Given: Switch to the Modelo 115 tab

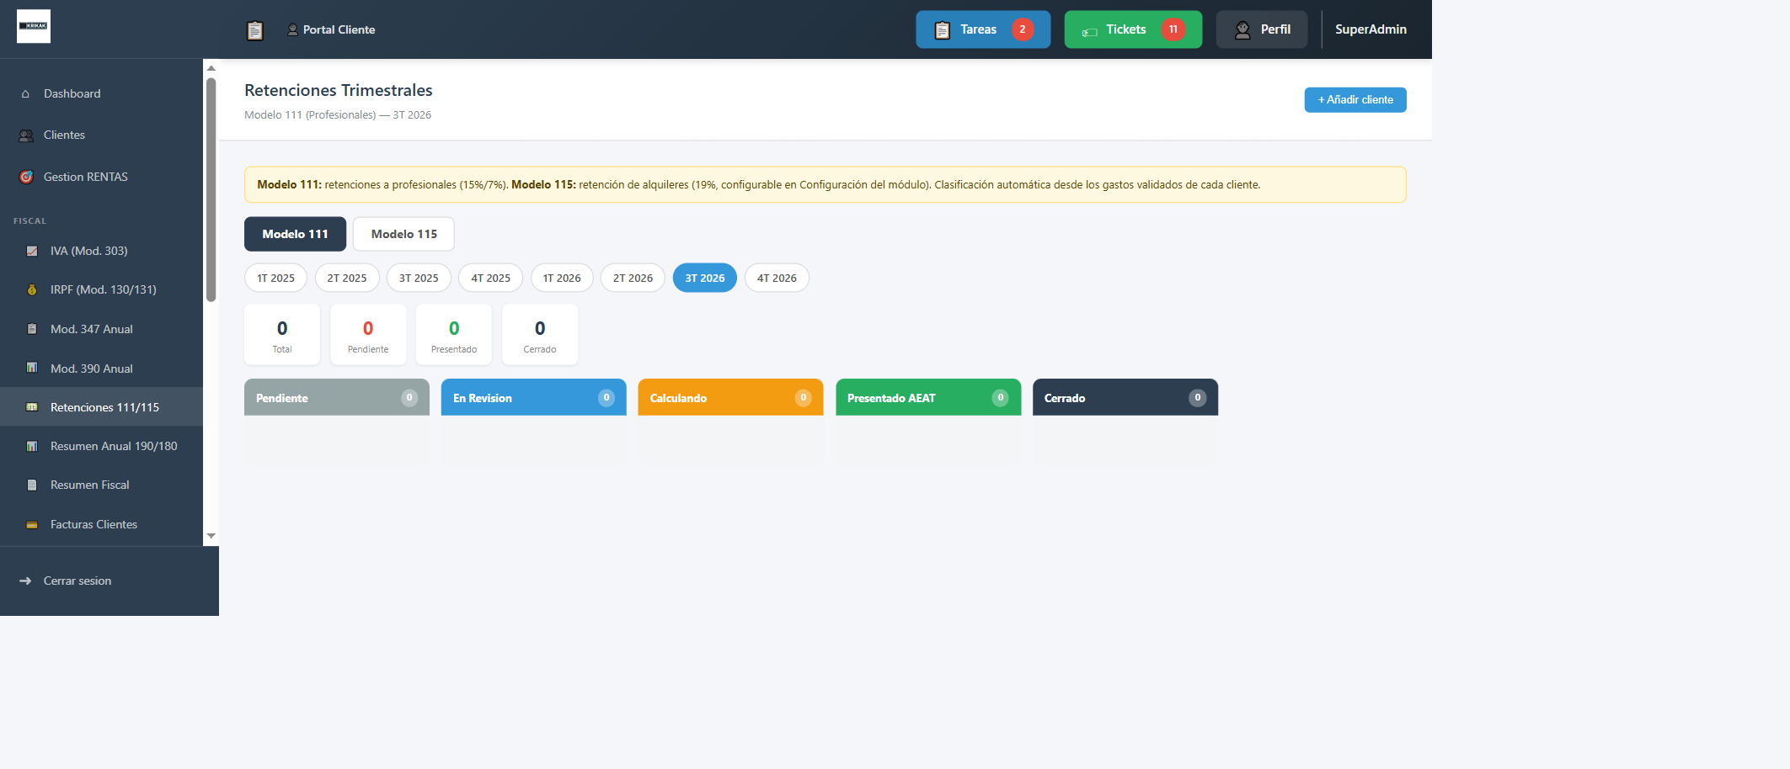Looking at the screenshot, I should [x=404, y=234].
